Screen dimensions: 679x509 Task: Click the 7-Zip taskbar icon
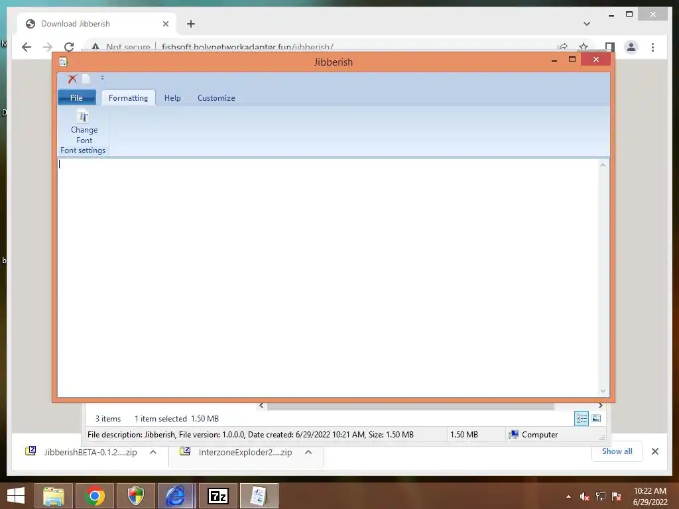pos(217,496)
